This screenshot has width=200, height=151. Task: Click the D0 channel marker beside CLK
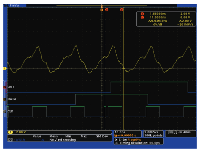point(5,111)
